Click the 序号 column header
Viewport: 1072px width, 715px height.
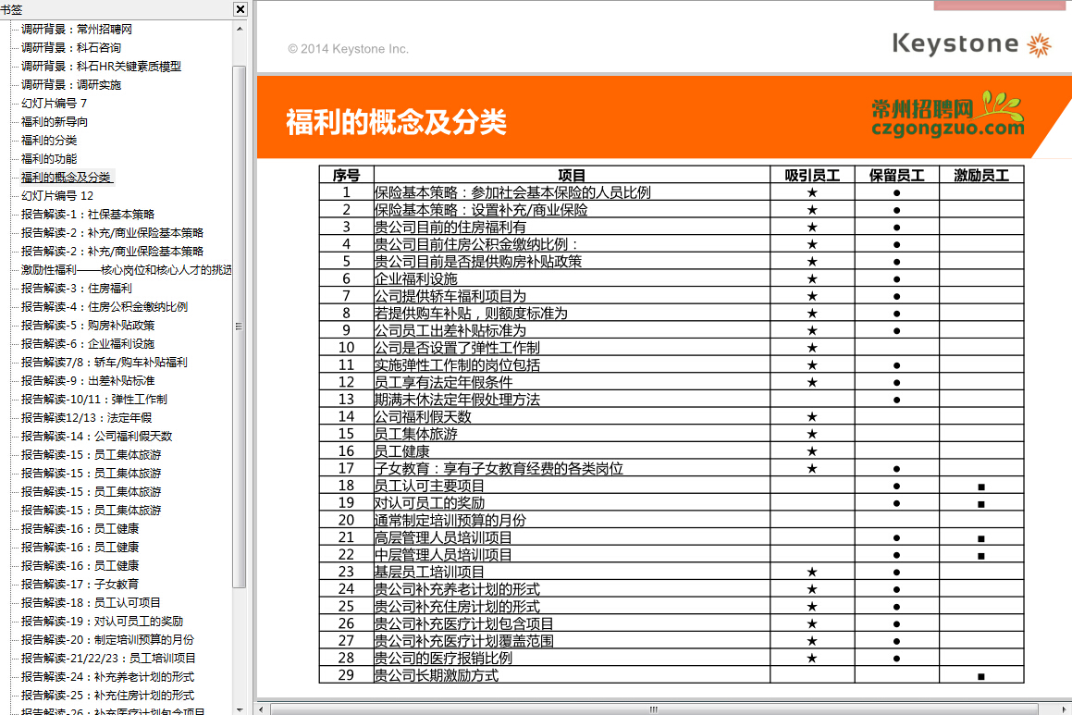pyautogui.click(x=346, y=175)
